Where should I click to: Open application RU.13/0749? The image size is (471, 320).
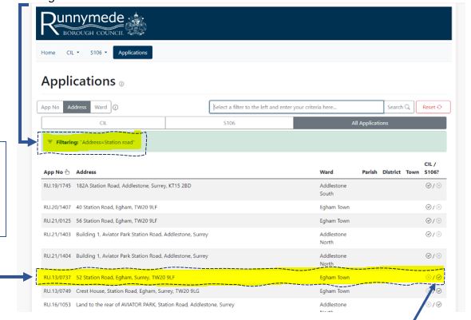(x=57, y=291)
